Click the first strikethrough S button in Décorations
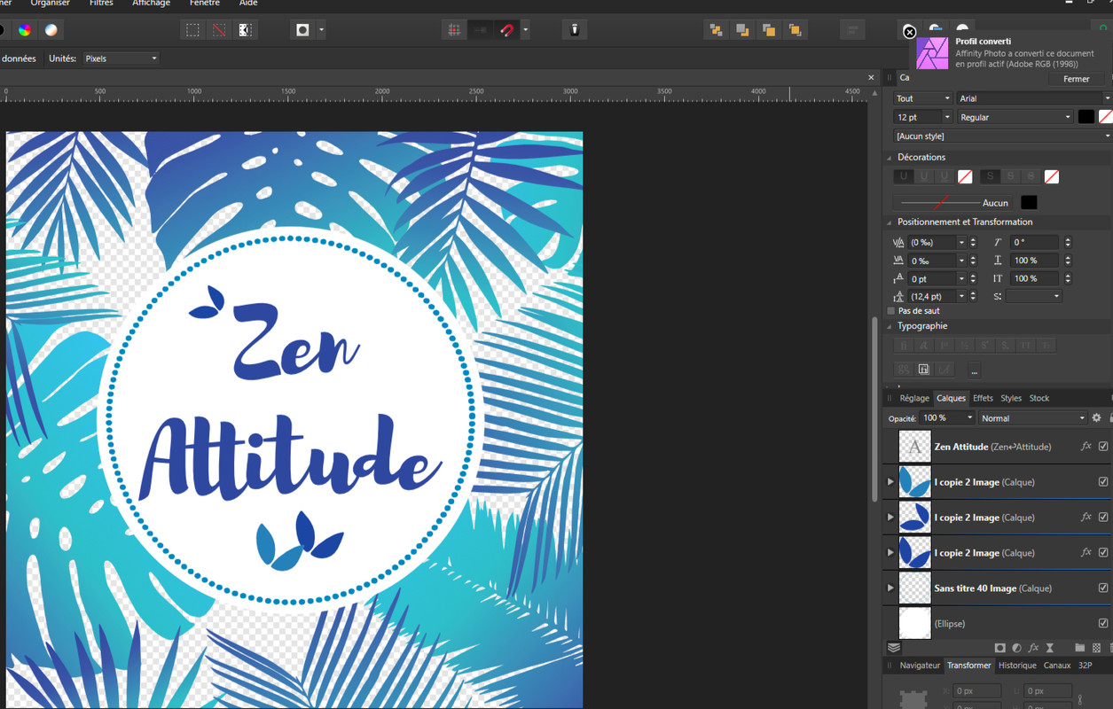 [x=990, y=176]
